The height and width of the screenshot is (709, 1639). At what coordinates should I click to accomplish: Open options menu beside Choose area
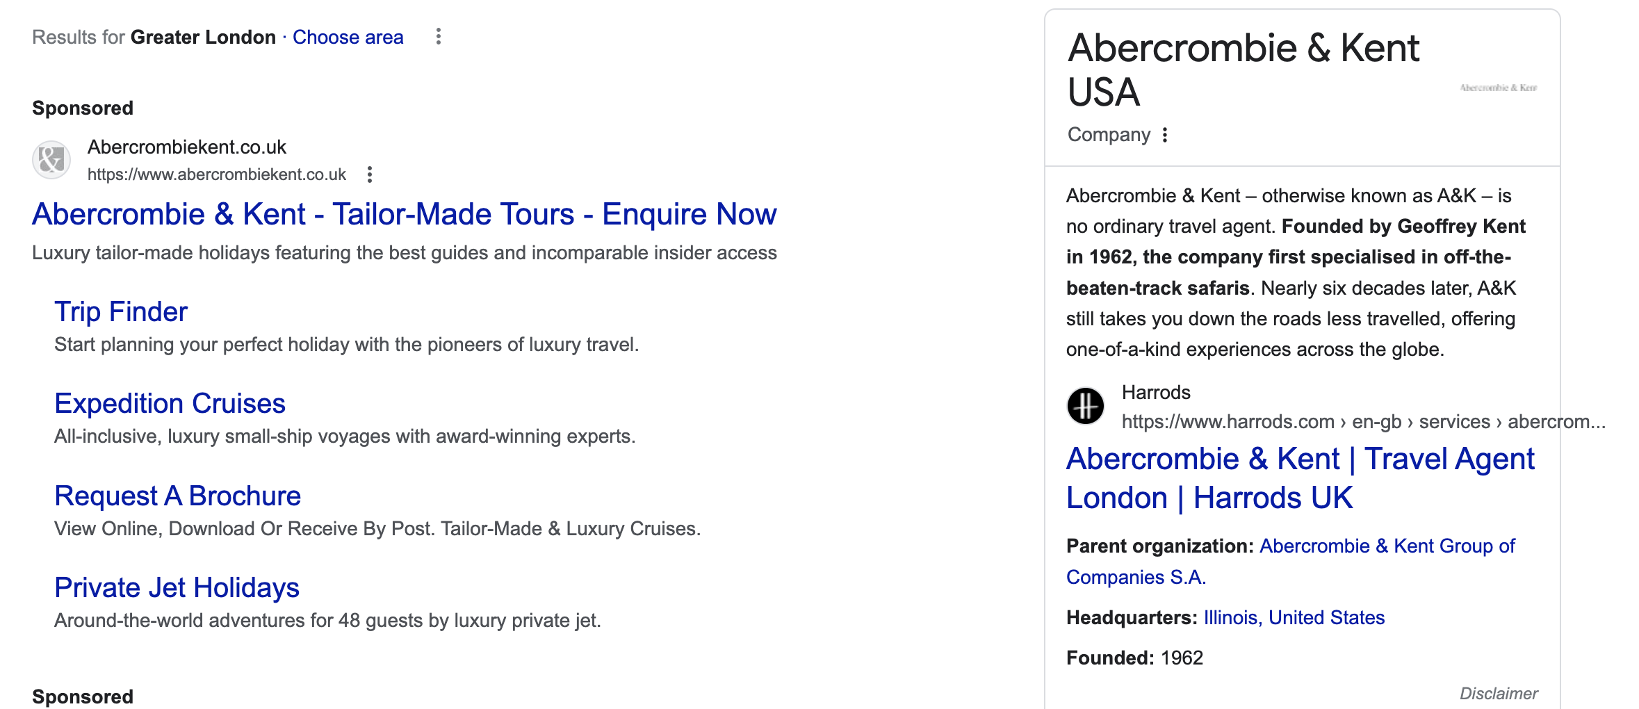click(438, 37)
